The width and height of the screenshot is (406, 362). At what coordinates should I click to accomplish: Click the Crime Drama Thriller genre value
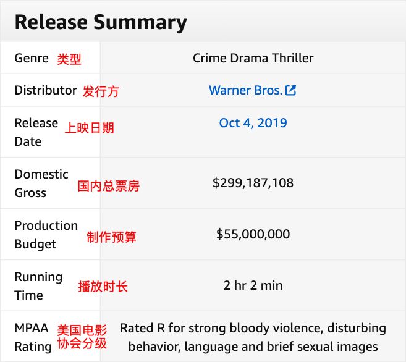tap(253, 58)
